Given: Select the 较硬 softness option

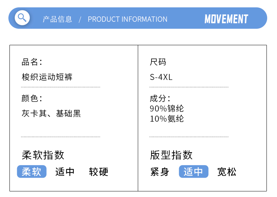Looking at the screenshot, I should [99, 172].
